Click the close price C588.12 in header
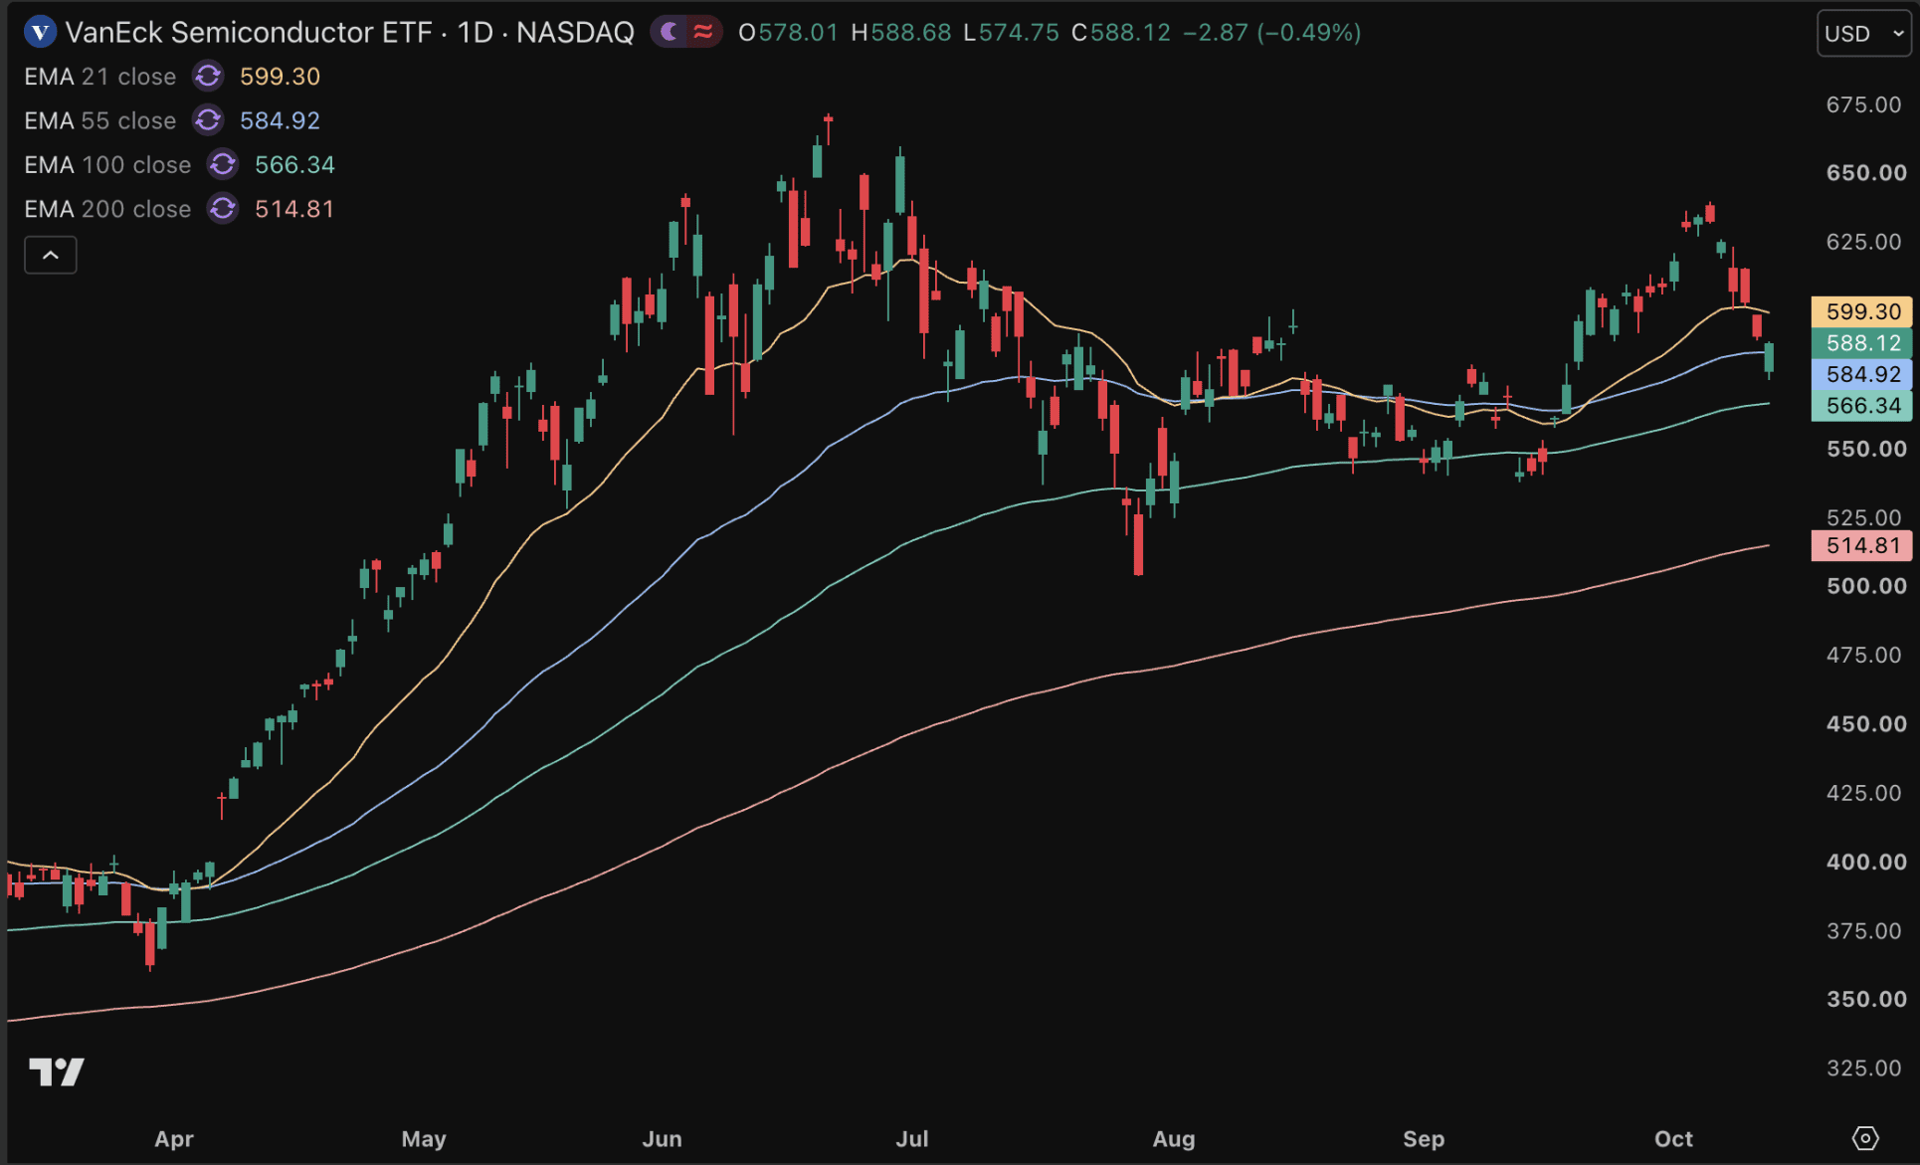This screenshot has height=1165, width=1920. point(1121,33)
